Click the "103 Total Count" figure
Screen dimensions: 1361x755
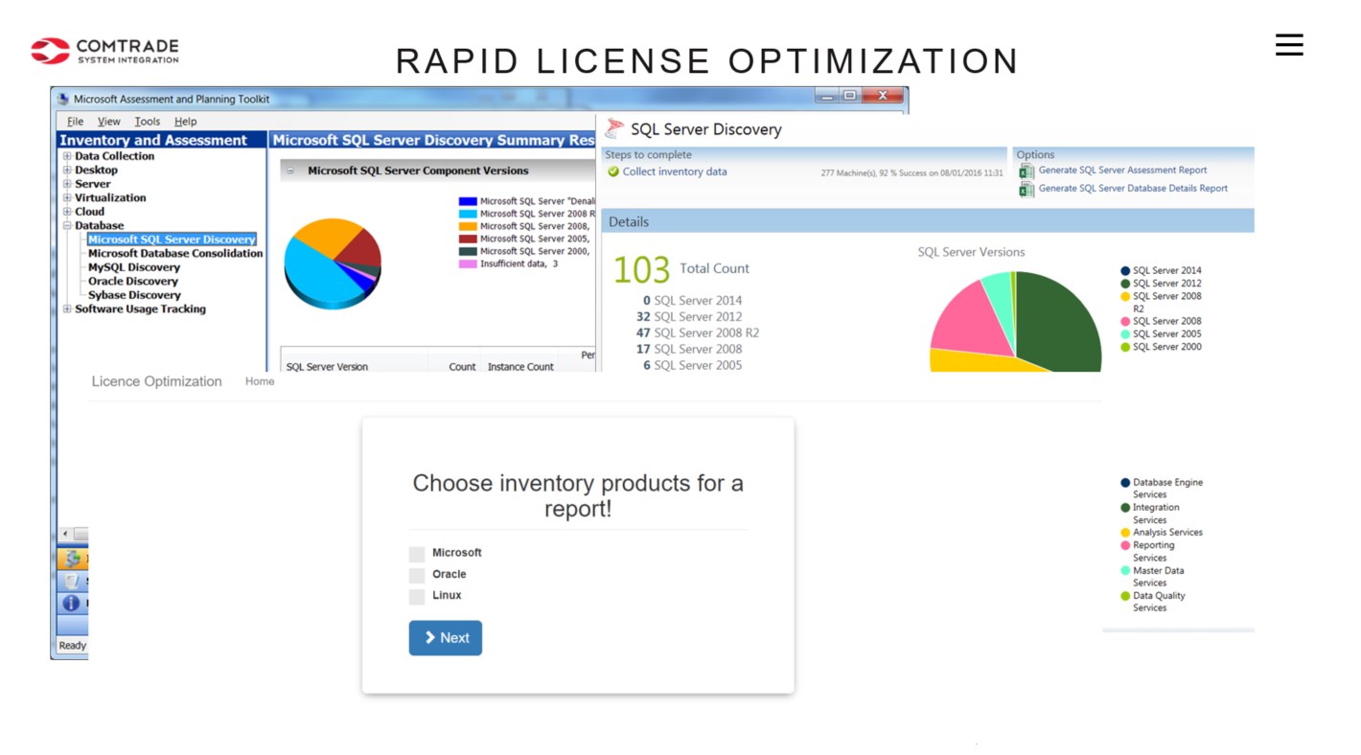pyautogui.click(x=681, y=269)
